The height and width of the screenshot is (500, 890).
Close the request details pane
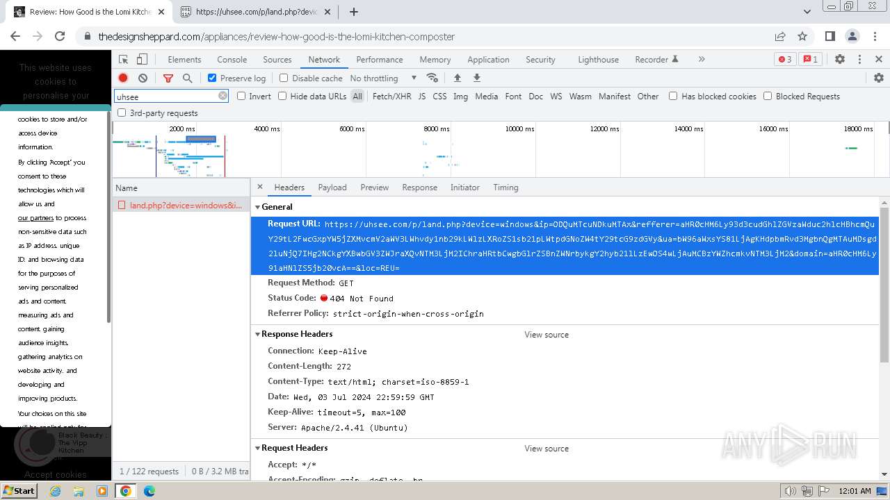[260, 187]
